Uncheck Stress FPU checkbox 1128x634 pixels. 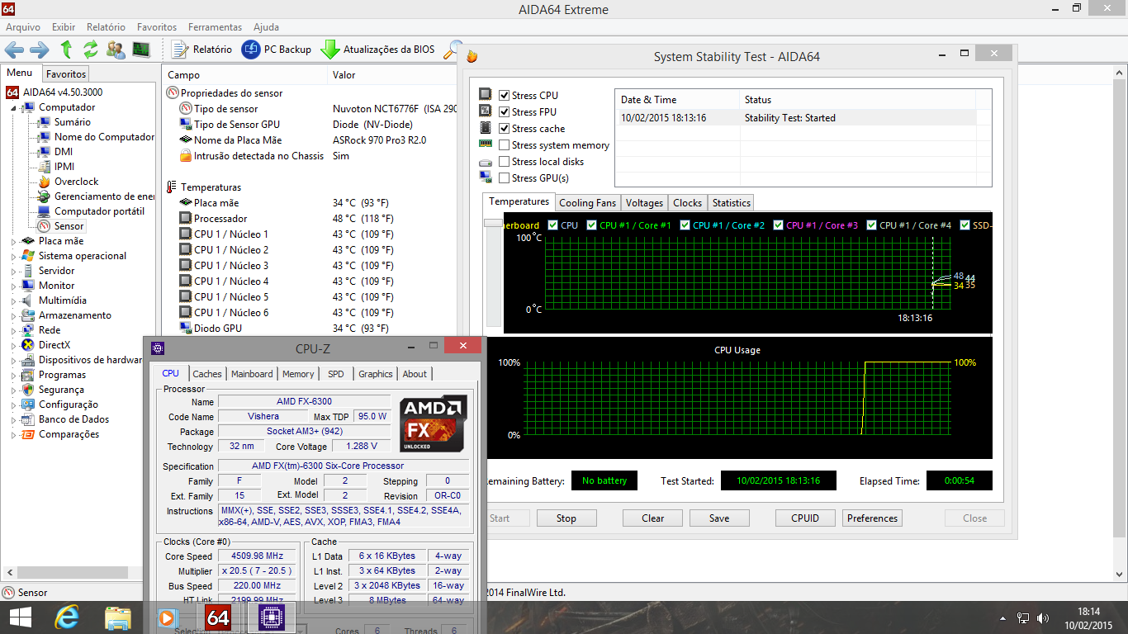504,111
